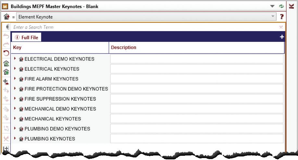Select ELECTRICAL KEYNOTES row text
298x160 pixels.
tap(52, 69)
